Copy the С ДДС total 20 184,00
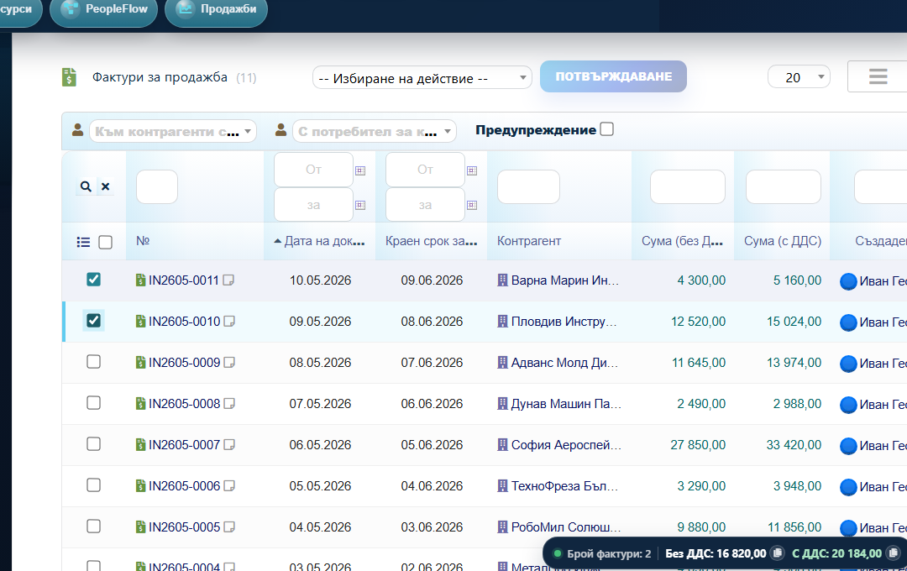Viewport: 907px width, 571px height. click(x=894, y=553)
